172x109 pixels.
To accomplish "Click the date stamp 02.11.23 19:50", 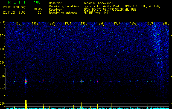I will (x=14, y=13).
